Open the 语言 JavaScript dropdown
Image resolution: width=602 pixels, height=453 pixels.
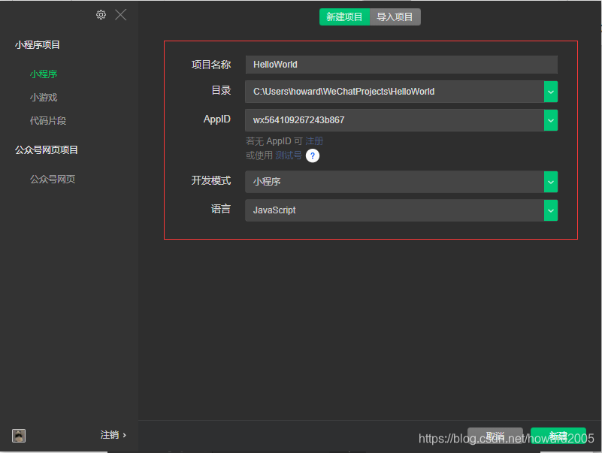pos(401,210)
